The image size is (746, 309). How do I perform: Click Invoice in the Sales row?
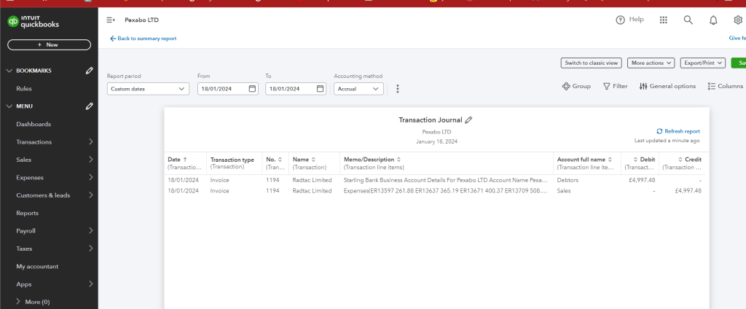(x=219, y=191)
